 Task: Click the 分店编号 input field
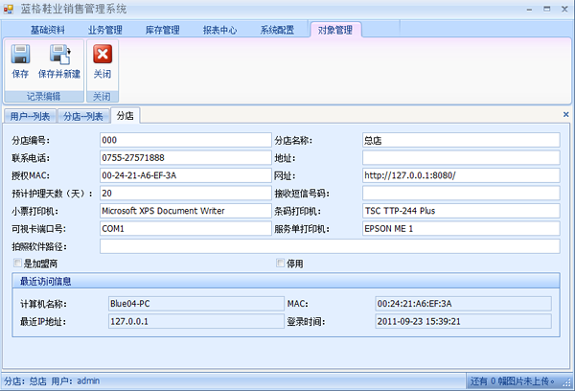[185, 140]
